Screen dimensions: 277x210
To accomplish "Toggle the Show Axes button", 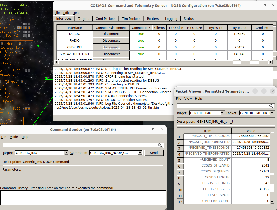I will (x=12, y=121).
